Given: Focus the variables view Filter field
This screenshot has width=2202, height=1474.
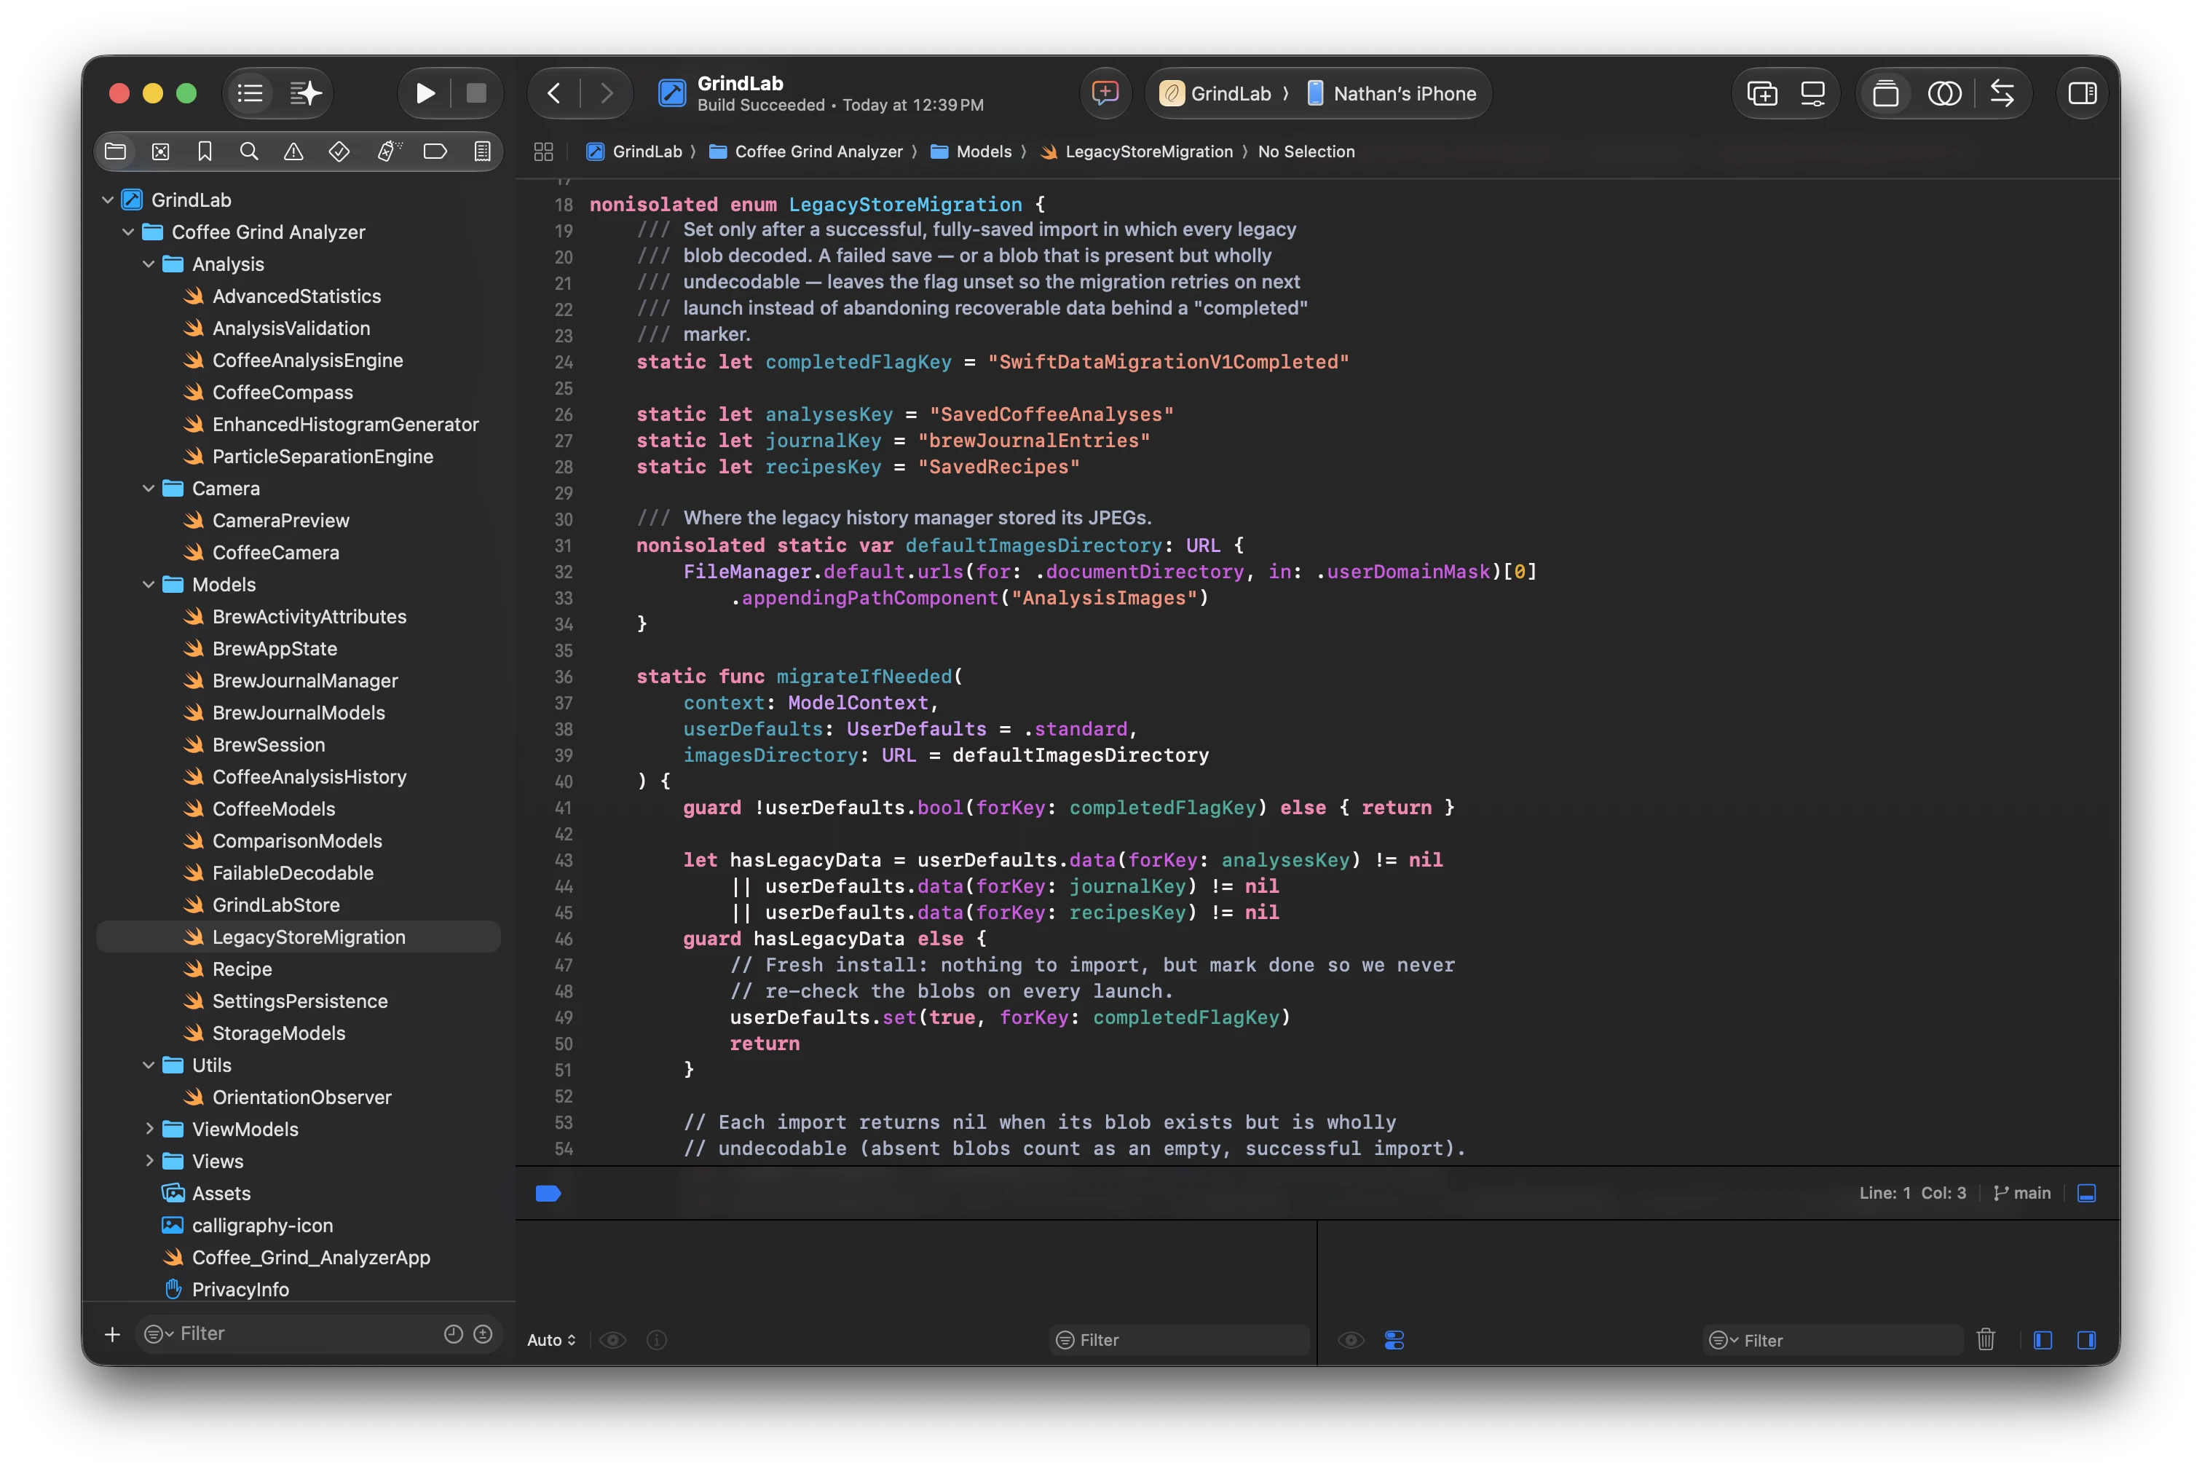Looking at the screenshot, I should (x=1180, y=1339).
